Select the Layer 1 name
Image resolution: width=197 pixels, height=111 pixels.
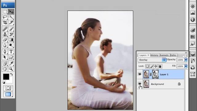(164, 75)
